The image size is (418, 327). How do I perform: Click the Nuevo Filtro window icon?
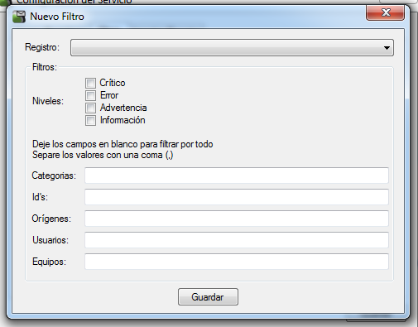point(19,17)
